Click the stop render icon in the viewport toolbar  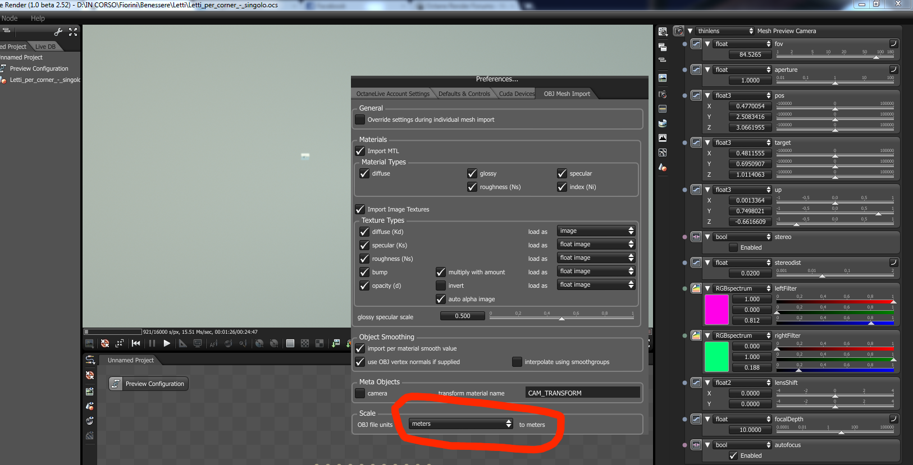[105, 343]
